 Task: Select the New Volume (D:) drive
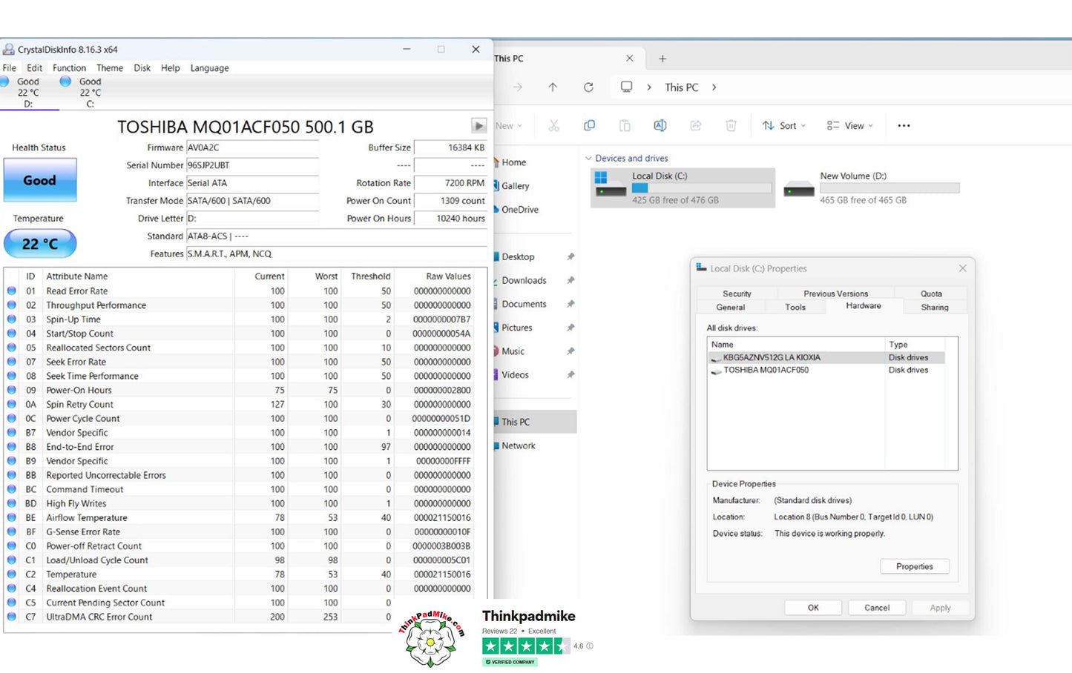coord(872,188)
